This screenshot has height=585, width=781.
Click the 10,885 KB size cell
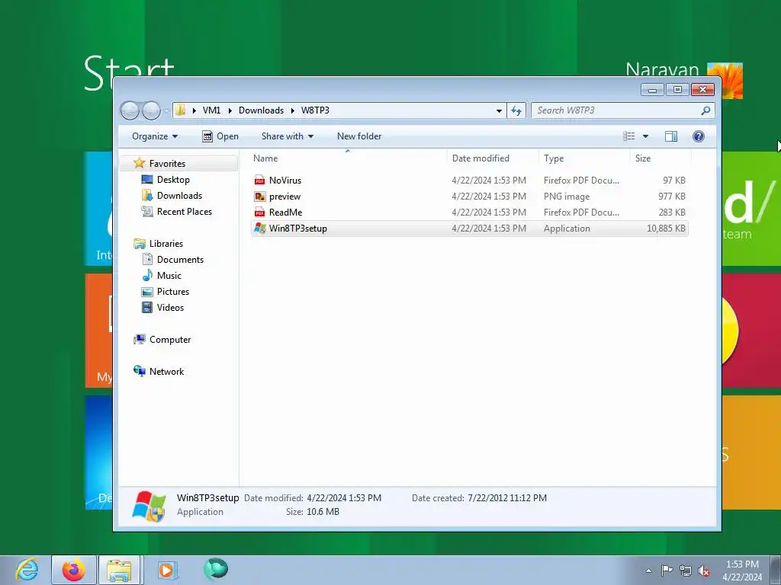point(666,229)
